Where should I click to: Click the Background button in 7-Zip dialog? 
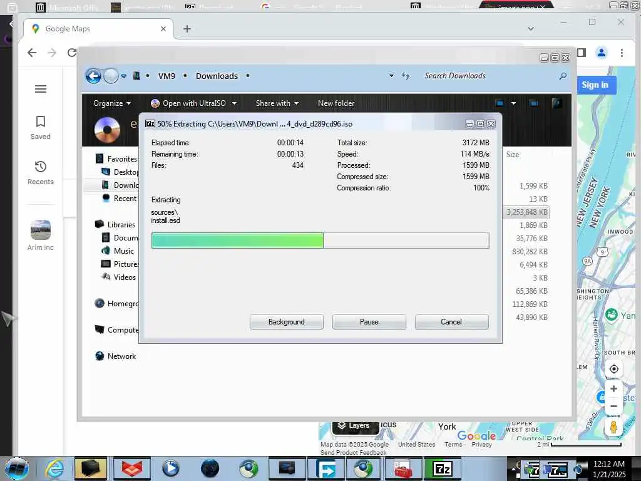point(287,322)
